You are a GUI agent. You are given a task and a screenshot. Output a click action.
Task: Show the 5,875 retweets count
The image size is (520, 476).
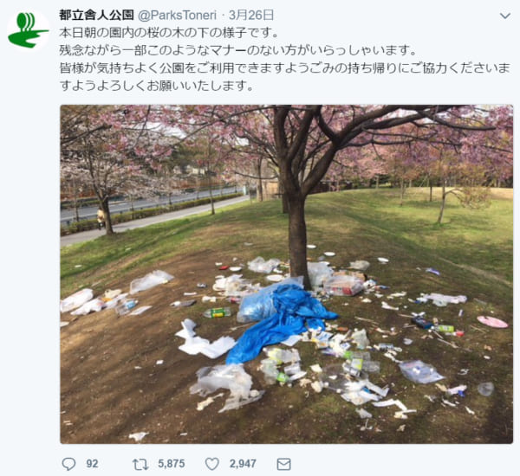tap(171, 464)
